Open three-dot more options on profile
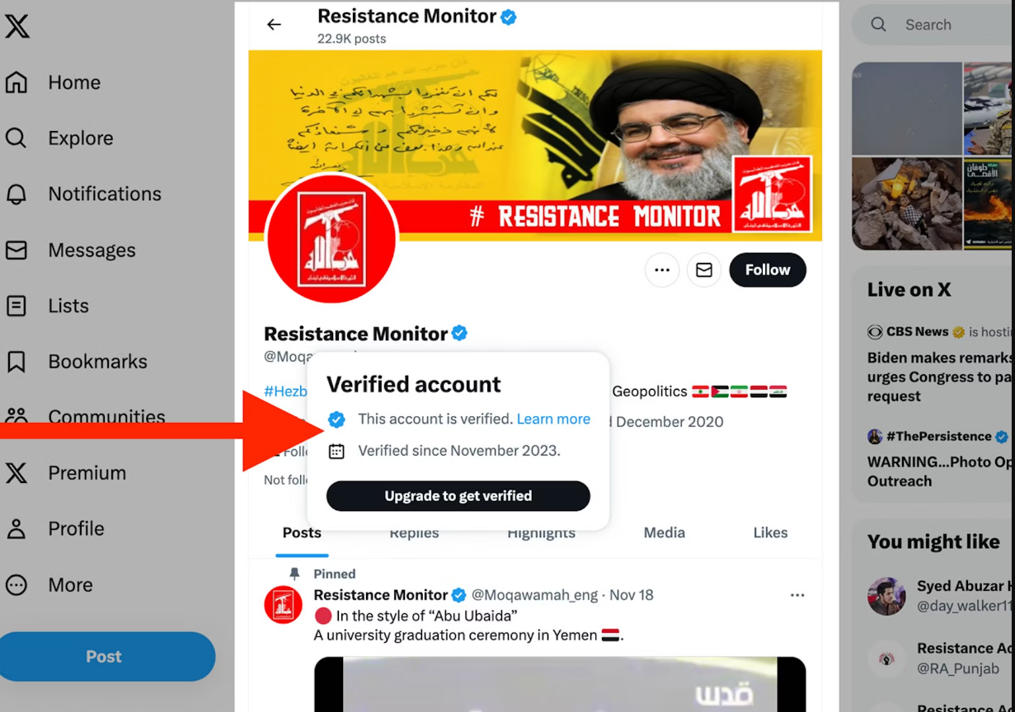 pyautogui.click(x=662, y=269)
